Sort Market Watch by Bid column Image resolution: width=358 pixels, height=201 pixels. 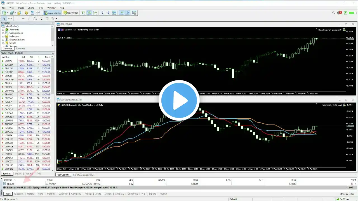coord(23,57)
